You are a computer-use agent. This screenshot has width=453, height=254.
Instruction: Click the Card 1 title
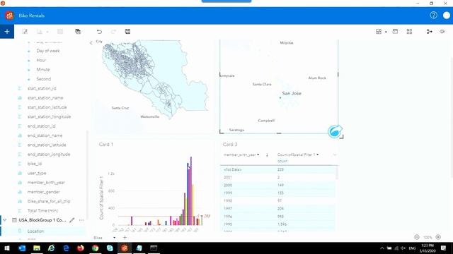tap(105, 144)
